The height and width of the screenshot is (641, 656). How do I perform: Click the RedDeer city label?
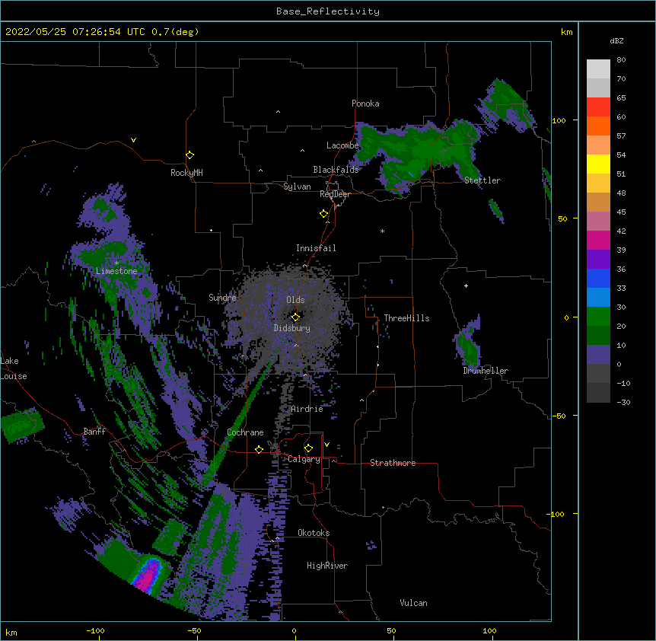tap(335, 194)
